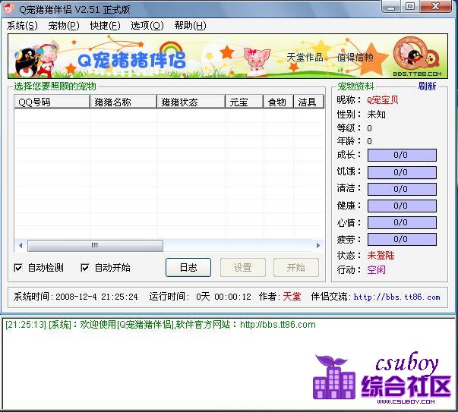Expand the 选项(O) menu
458x412 pixels.
tap(147, 25)
